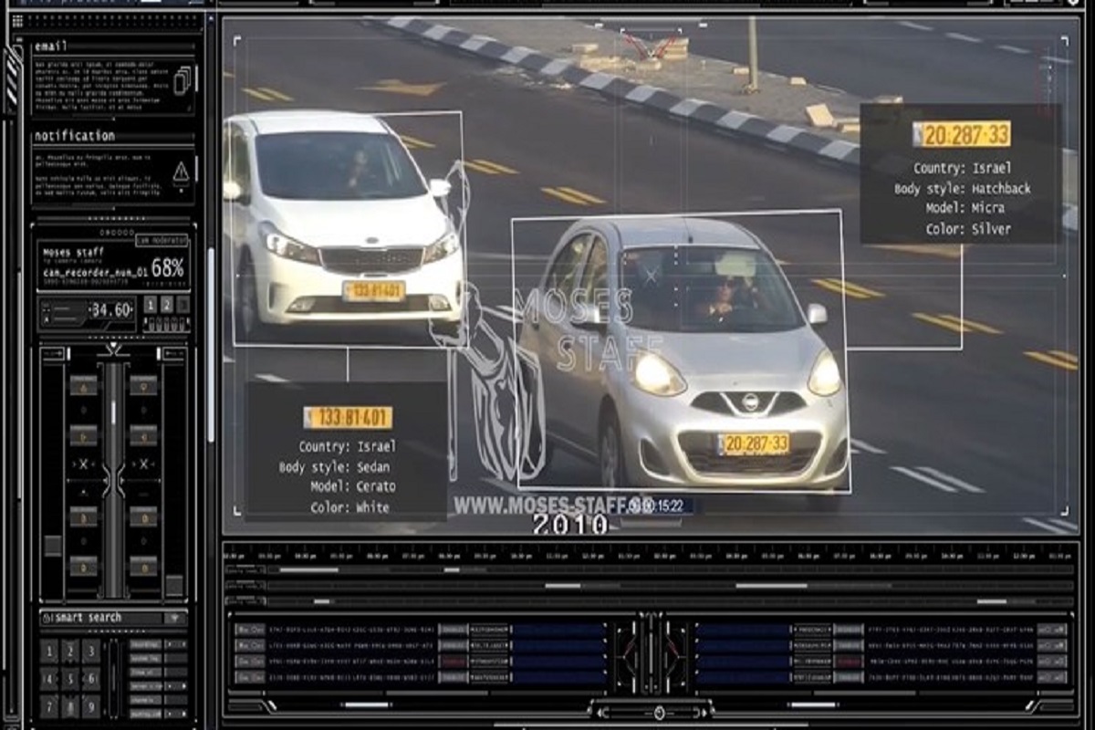Viewport: 1095px width, 730px height.
Task: Tap keypad digit 1
Action: [48, 651]
